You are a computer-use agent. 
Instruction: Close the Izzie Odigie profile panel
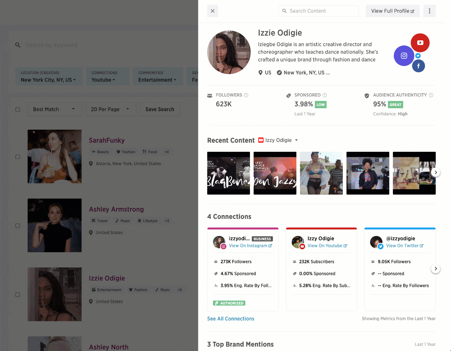tap(213, 11)
